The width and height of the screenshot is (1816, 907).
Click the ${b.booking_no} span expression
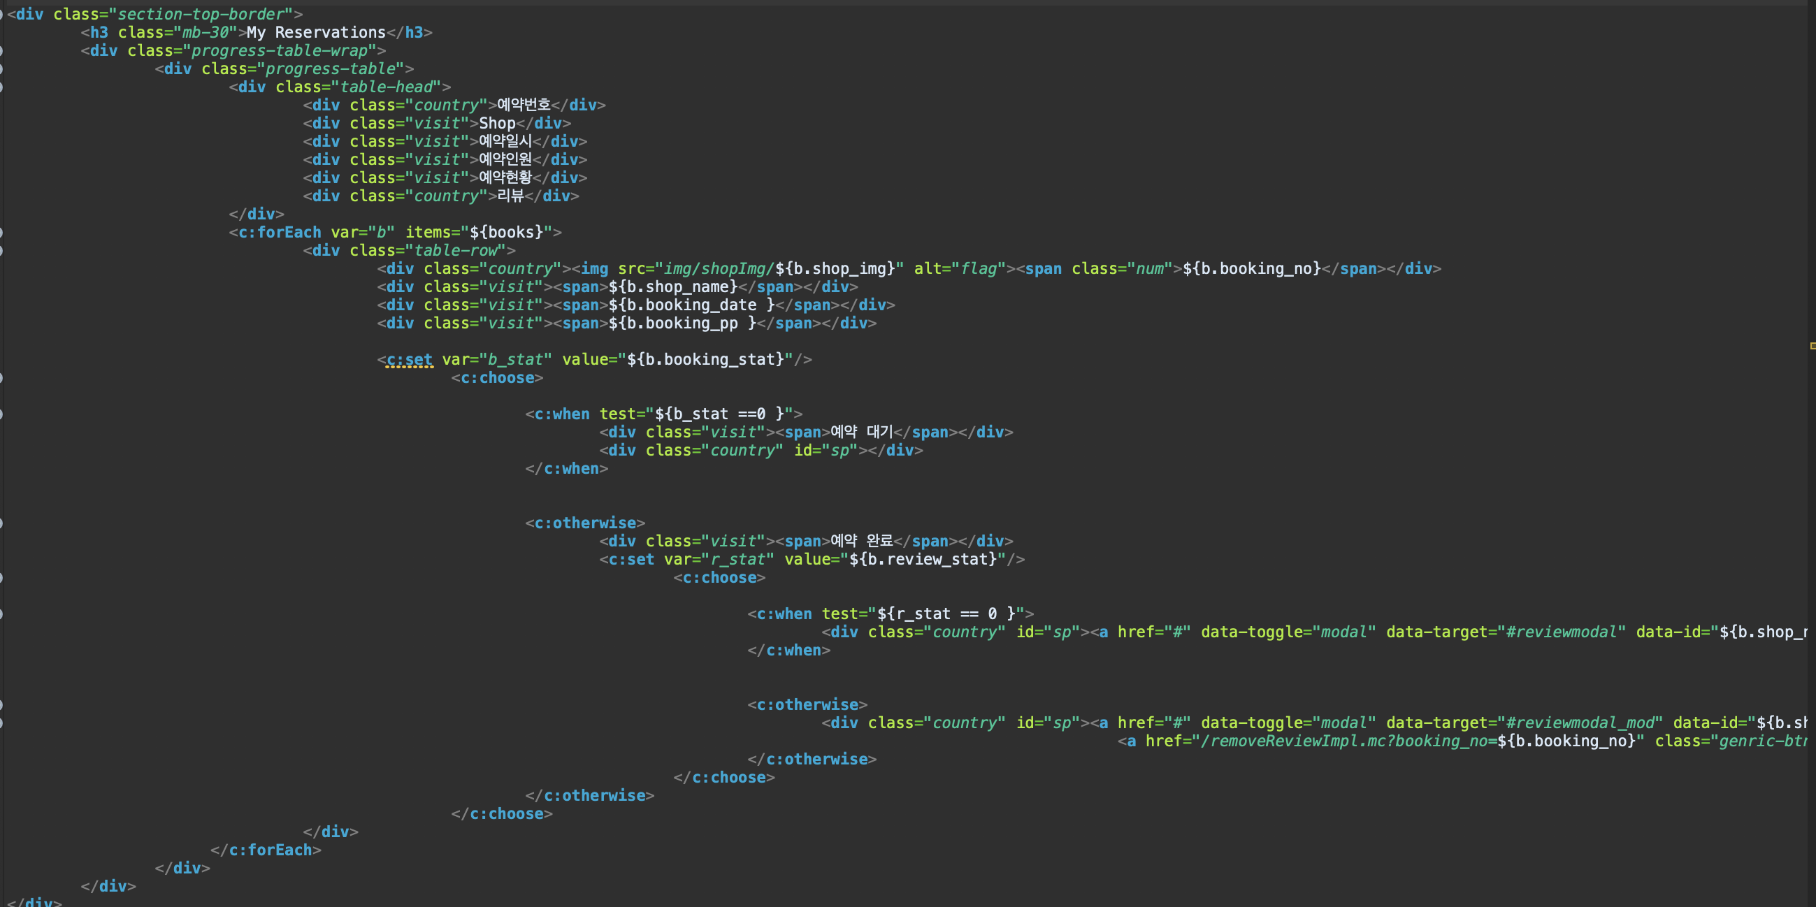tap(1251, 269)
